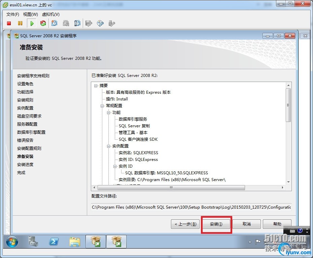Switch to the first SQL setup taskbar item
The height and width of the screenshot is (258, 313).
pos(96,242)
